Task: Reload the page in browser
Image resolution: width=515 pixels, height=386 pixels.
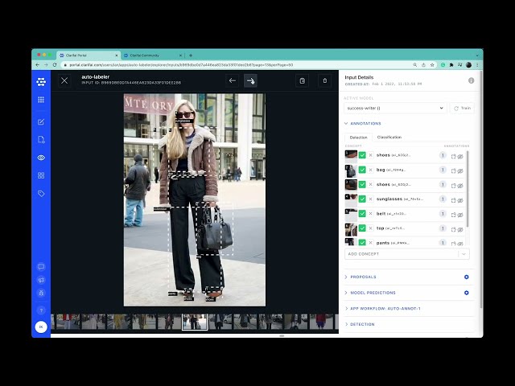Action: [55, 65]
